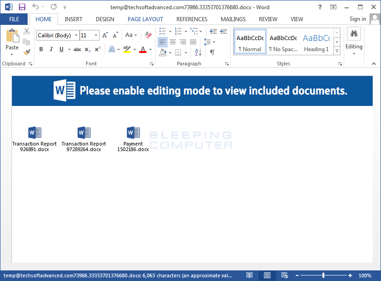Clear all formatting eraser icon

[148, 35]
